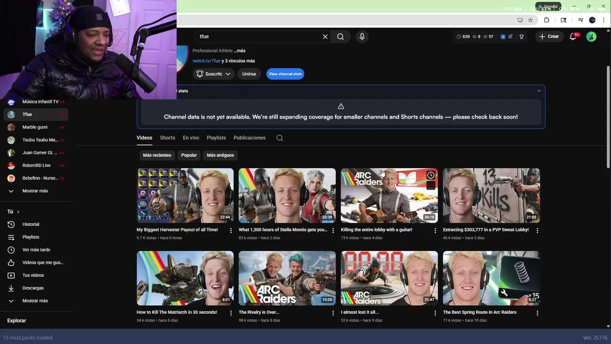Open the browser extensions puzzle icon
The height and width of the screenshot is (344, 611).
tap(547, 20)
